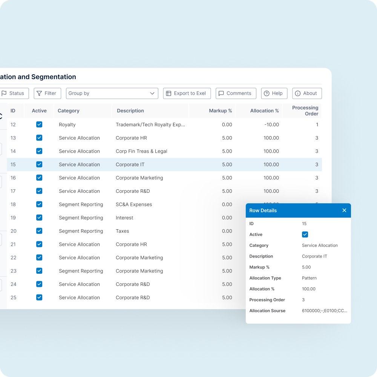The height and width of the screenshot is (377, 377).
Task: Sort by the Markup % column header
Action: (221, 111)
